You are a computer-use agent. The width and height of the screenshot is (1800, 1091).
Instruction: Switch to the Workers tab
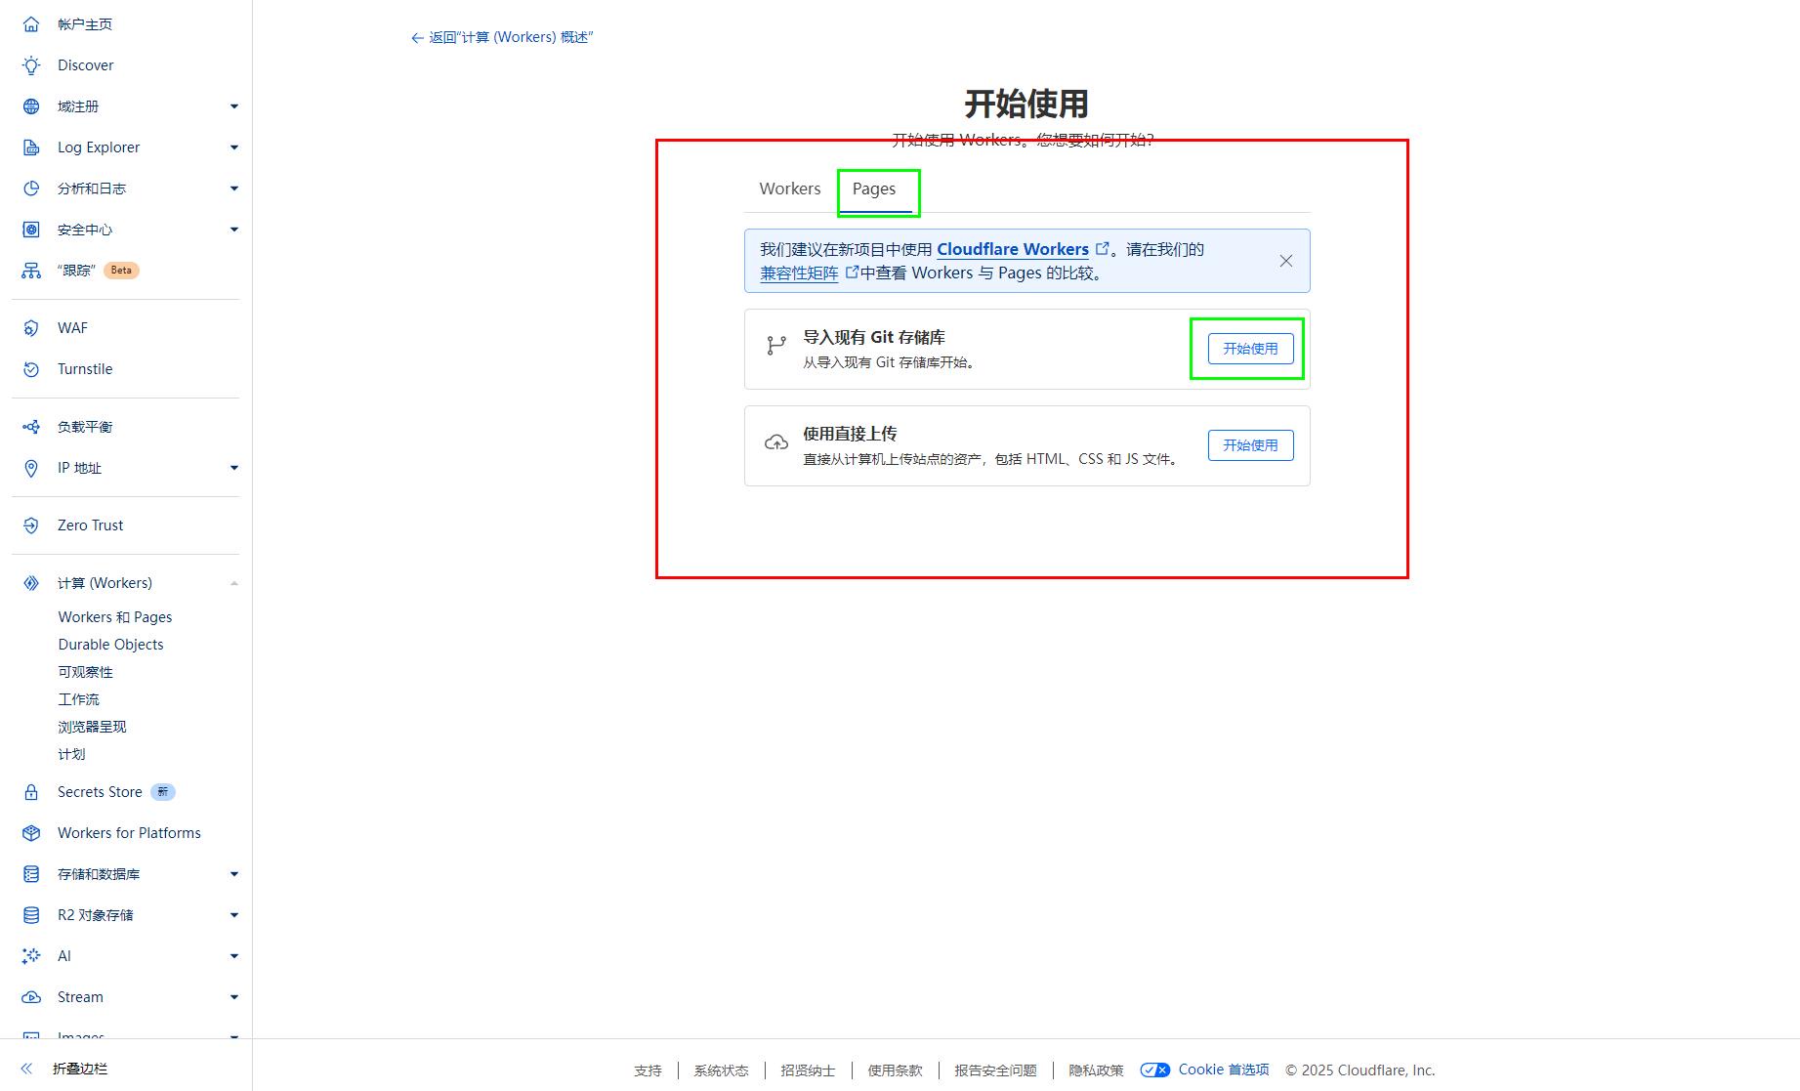pyautogui.click(x=789, y=189)
